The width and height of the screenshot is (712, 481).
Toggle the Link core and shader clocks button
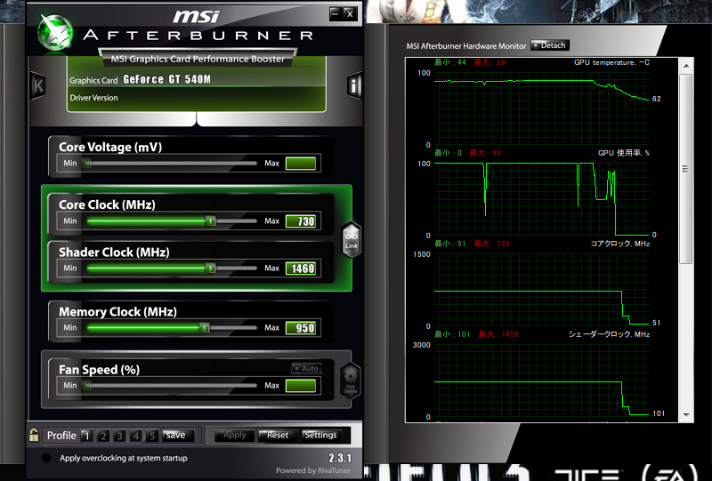pyautogui.click(x=352, y=239)
